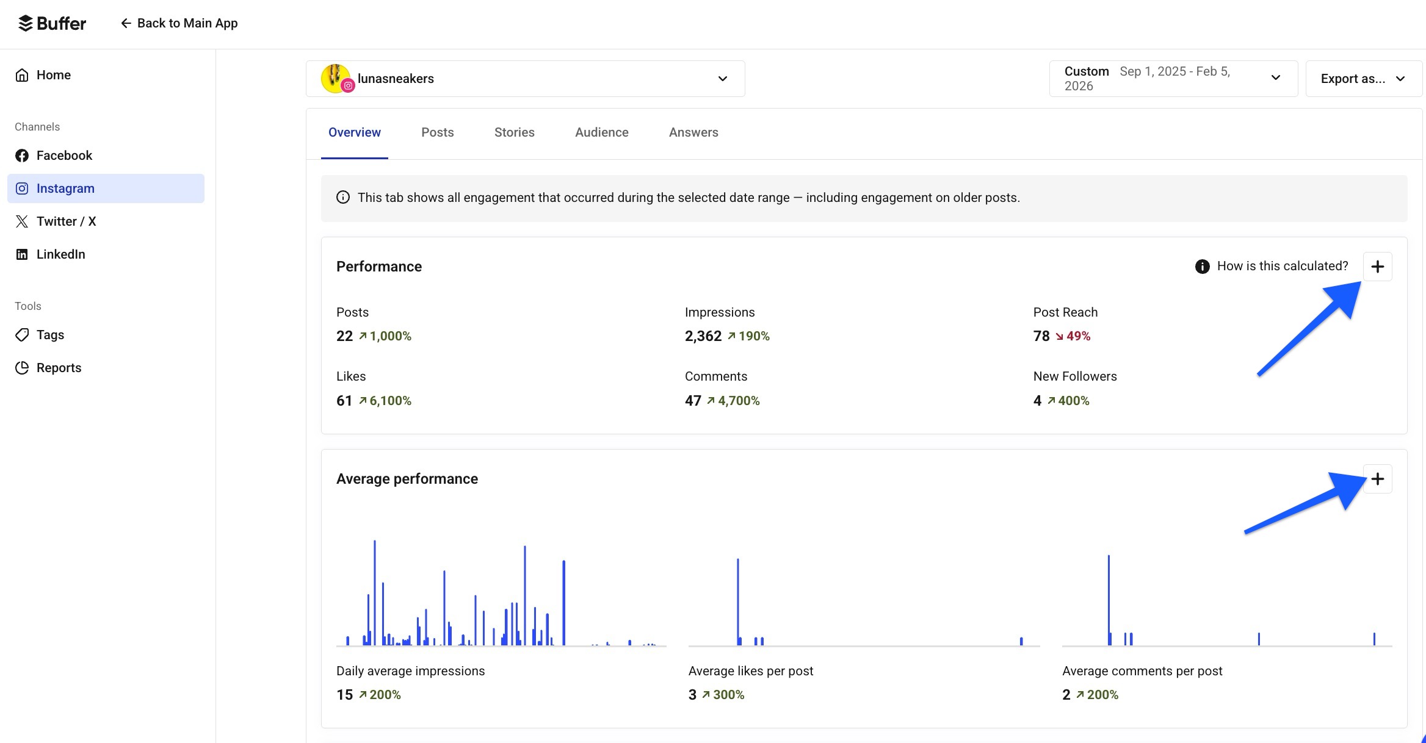Viewport: 1426px width, 743px height.
Task: Select the Instagram channel icon
Action: click(22, 188)
